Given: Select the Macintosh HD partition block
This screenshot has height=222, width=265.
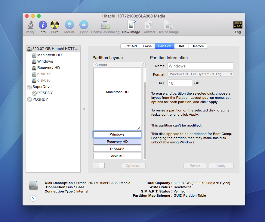Looking at the screenshot, I should coord(117,99).
